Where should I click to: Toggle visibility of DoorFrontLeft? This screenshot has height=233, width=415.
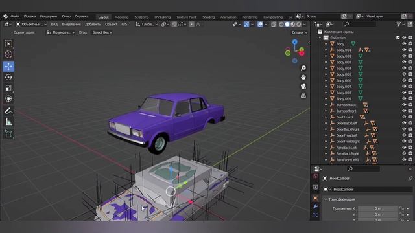(x=404, y=135)
